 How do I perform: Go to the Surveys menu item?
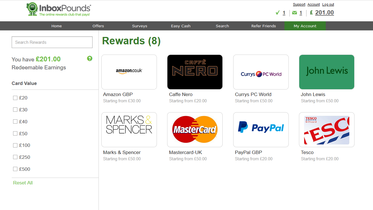(x=140, y=26)
